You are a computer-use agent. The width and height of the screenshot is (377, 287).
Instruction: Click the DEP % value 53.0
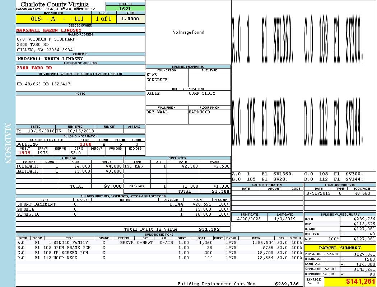tap(76, 153)
